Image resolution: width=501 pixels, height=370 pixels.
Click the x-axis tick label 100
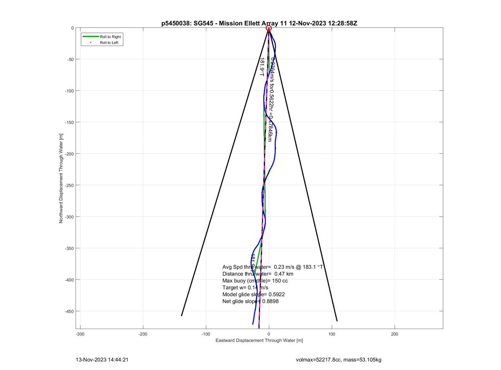point(331,334)
